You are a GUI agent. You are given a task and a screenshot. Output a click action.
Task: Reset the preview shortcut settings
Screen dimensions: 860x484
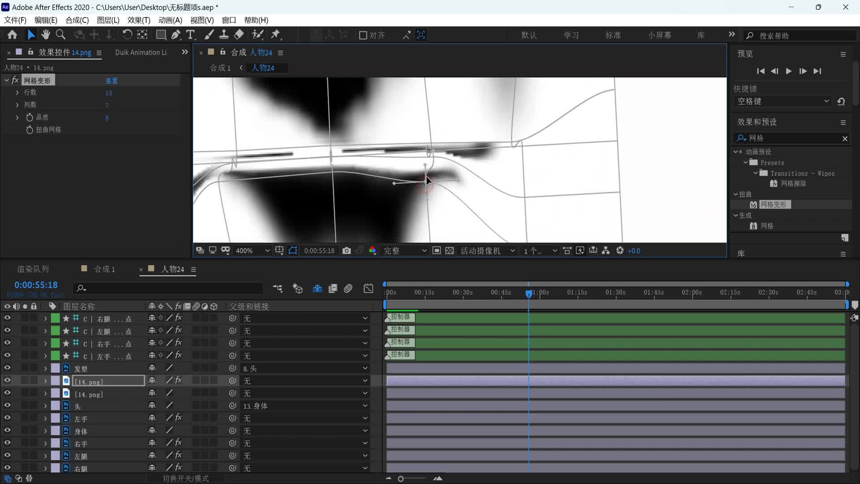click(841, 102)
